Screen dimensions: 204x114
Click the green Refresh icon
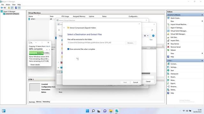coord(168,50)
